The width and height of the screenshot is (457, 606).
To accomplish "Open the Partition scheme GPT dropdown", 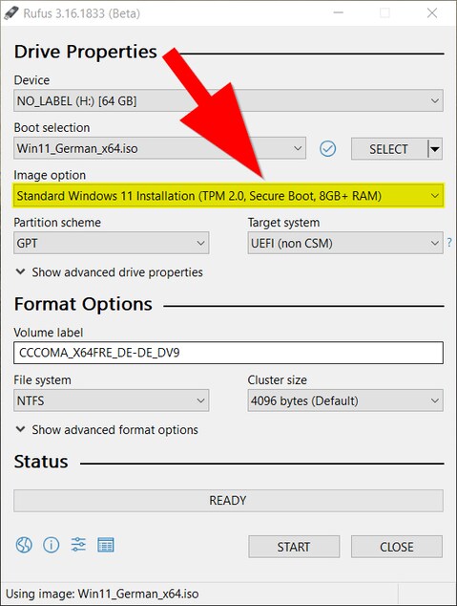I will click(x=111, y=243).
